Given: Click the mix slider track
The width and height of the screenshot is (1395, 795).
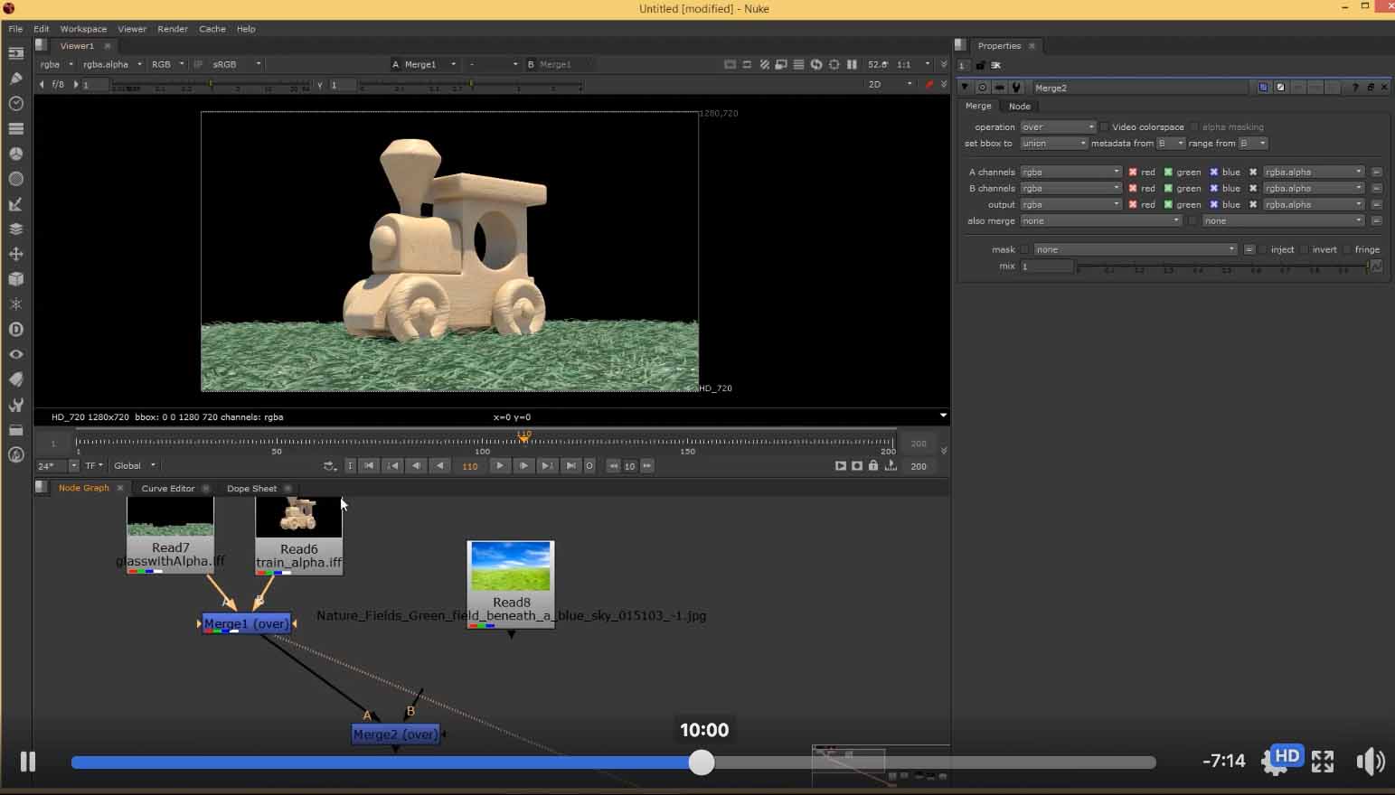Looking at the screenshot, I should coord(1221,267).
